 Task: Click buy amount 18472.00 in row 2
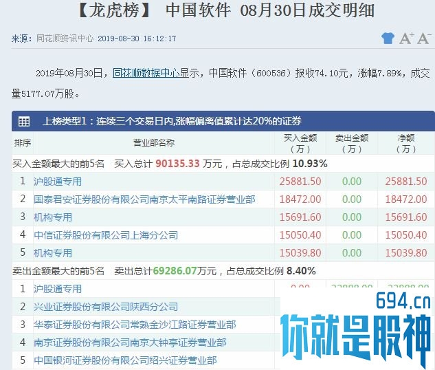tap(300, 199)
